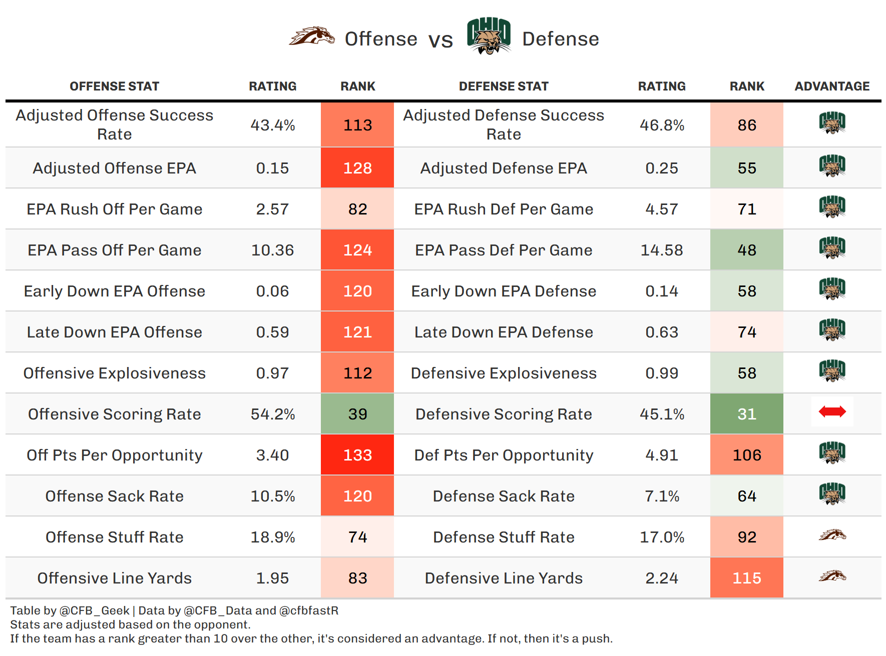
Task: Click the ADVANTAGE column header
Action: point(832,86)
